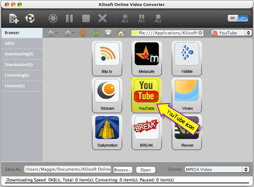Screen dimensions: 254x187
Task: Click the New Download document icon
Action: coord(14,19)
